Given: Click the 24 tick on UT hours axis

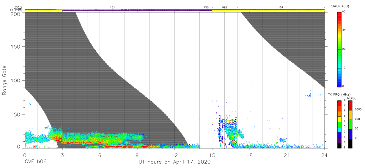Looking at the screenshot, I should coord(325,155).
